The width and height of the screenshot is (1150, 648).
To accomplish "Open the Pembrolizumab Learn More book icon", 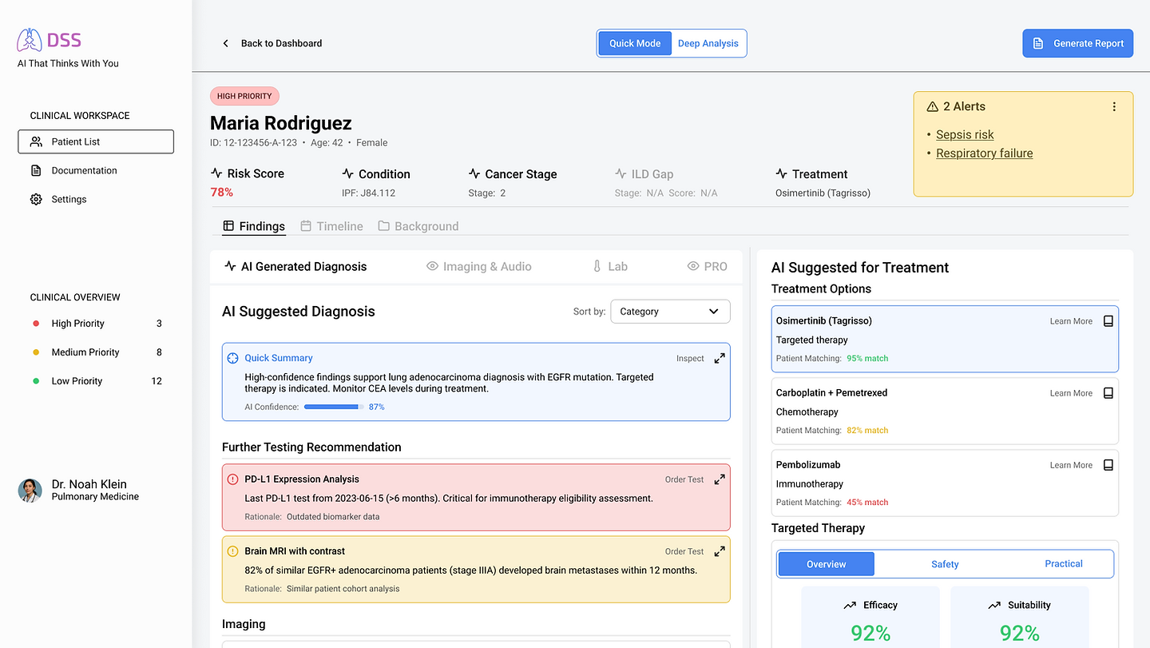I will tap(1108, 465).
